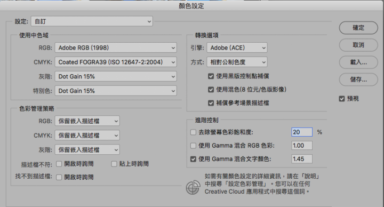The image size is (384, 207).
Task: Open the 灰階 working space Dot Gain 15% dropdown
Action: (x=116, y=76)
